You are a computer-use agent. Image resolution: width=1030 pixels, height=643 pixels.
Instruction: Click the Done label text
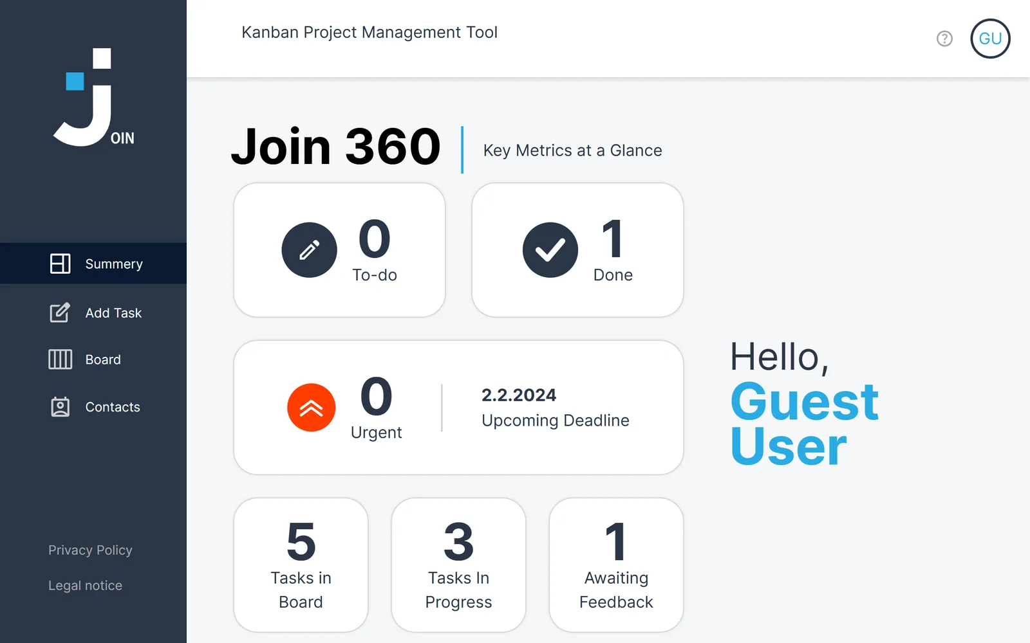613,275
